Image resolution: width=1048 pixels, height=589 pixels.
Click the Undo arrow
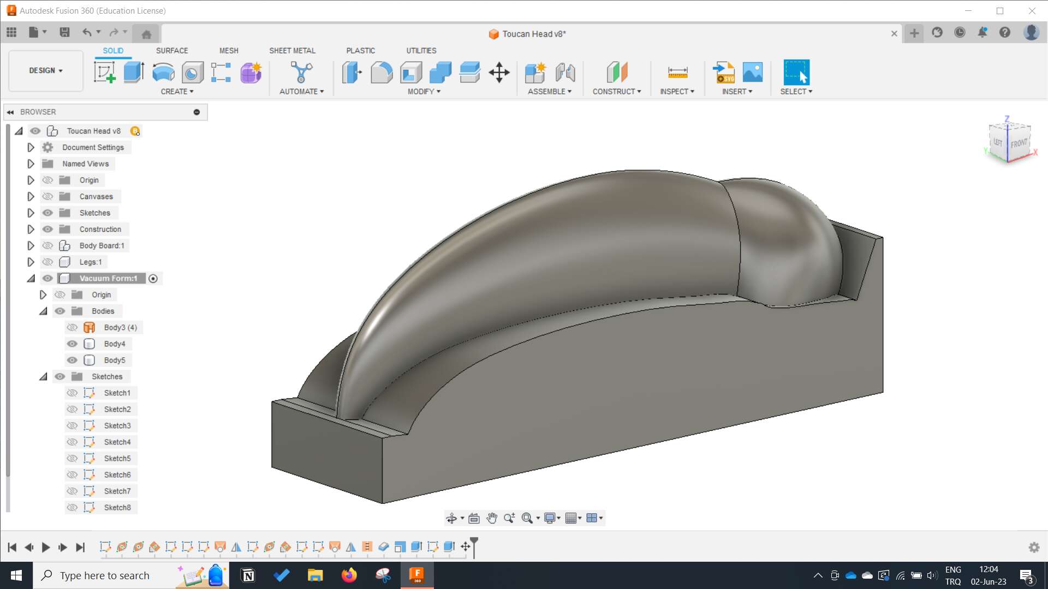[87, 32]
